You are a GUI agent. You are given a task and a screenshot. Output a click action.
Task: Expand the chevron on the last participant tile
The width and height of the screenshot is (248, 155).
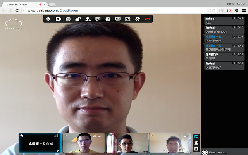(152, 136)
